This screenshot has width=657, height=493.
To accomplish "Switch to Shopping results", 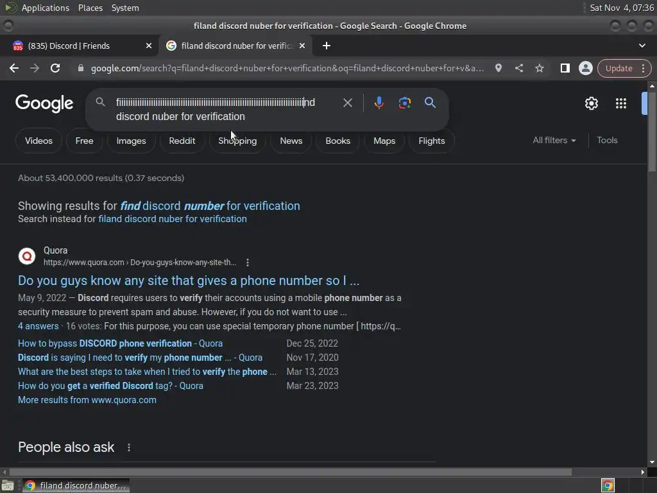I will click(237, 141).
